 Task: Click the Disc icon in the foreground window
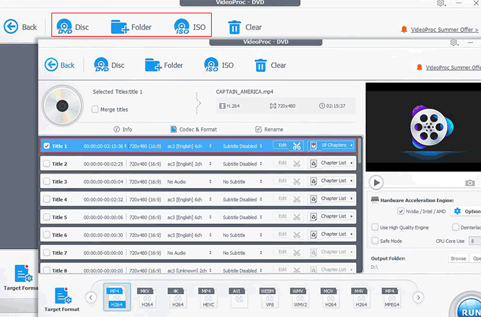click(102, 65)
